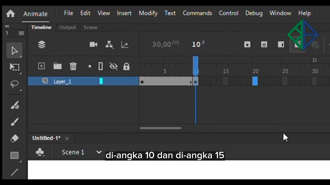Select the Free Transform tool
The width and height of the screenshot is (330, 185).
point(14,67)
